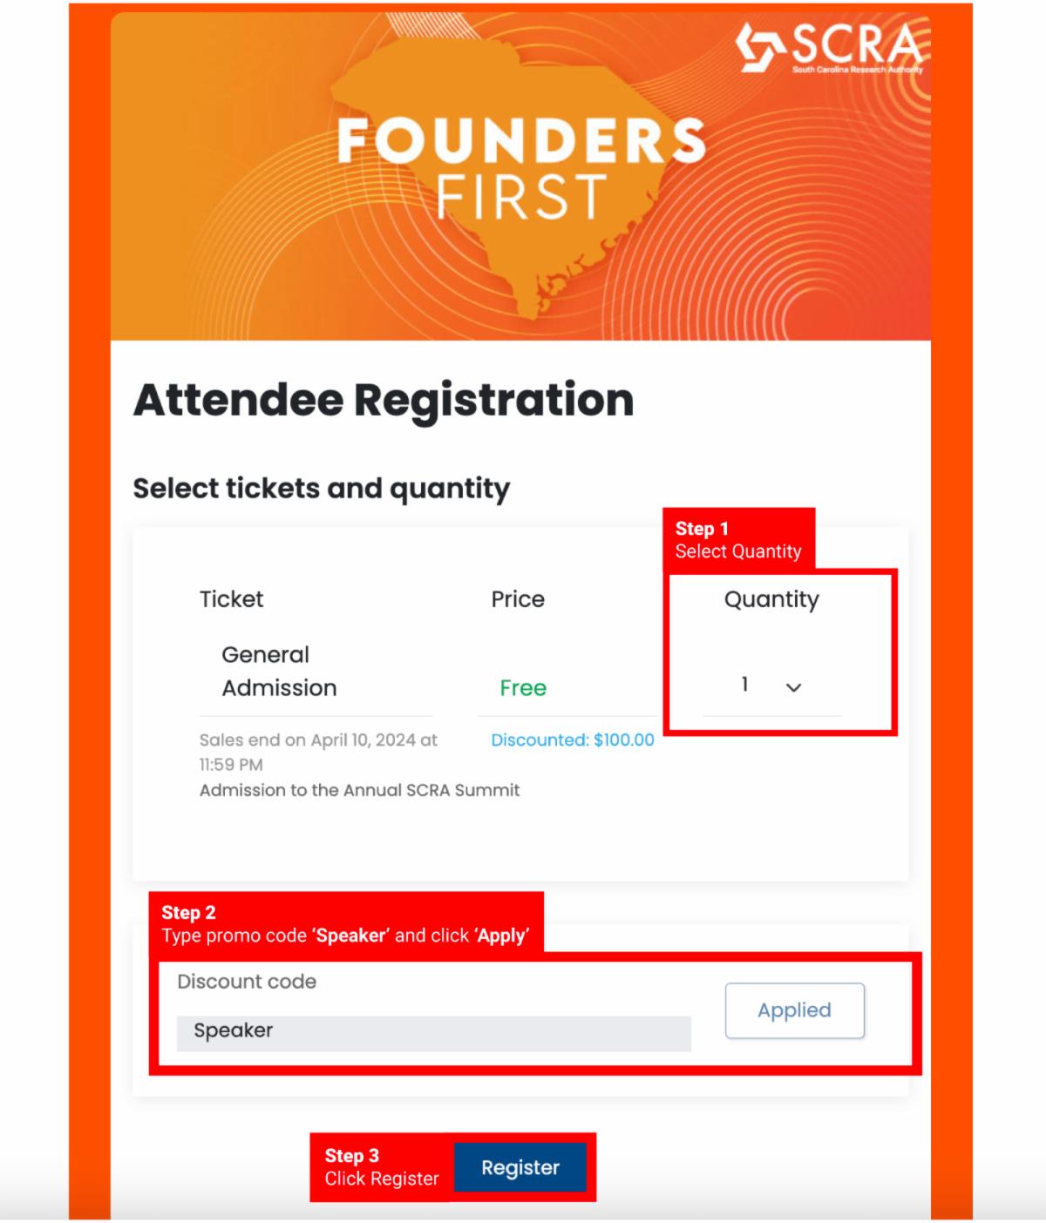
Task: Select the Speaker promo code text field
Action: [433, 1030]
